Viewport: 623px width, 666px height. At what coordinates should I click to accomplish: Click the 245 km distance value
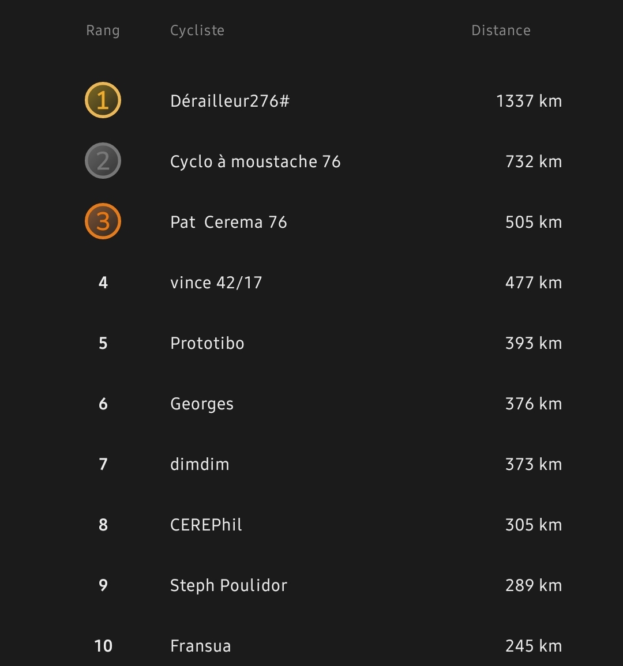point(534,646)
